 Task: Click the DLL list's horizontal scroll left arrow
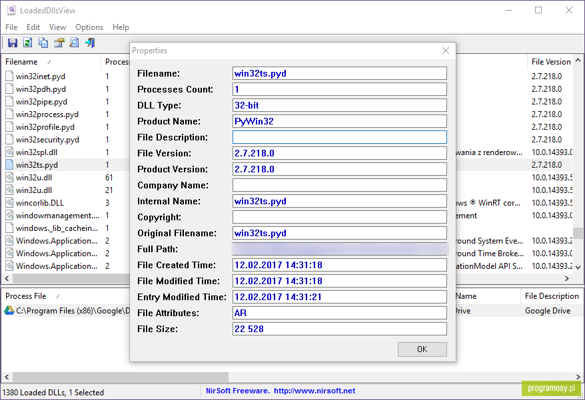(x=7, y=278)
